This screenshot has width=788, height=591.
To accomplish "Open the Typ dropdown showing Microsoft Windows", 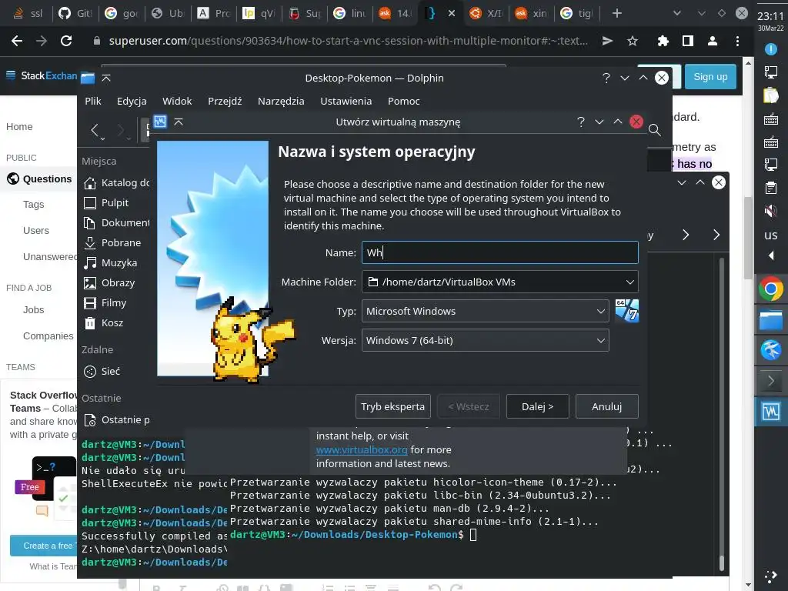I will pyautogui.click(x=485, y=311).
